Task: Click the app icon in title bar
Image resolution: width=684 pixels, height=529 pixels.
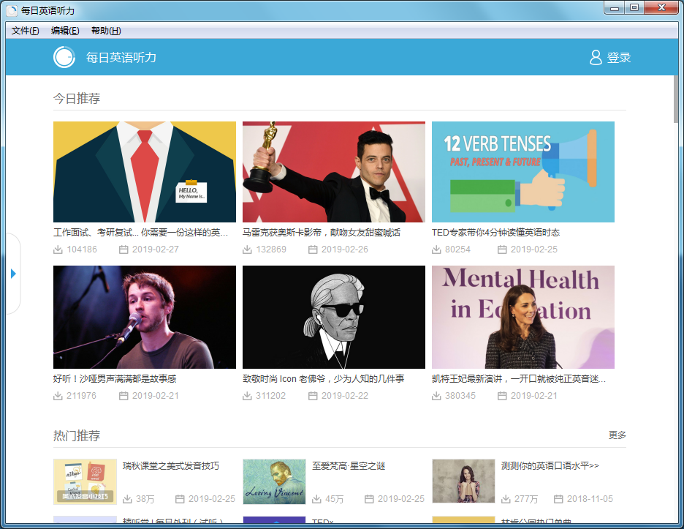Action: [12, 10]
